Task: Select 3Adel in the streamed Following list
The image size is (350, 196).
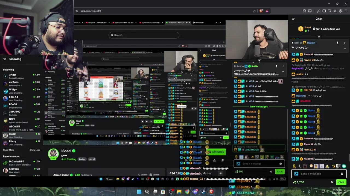Action: coord(22,76)
